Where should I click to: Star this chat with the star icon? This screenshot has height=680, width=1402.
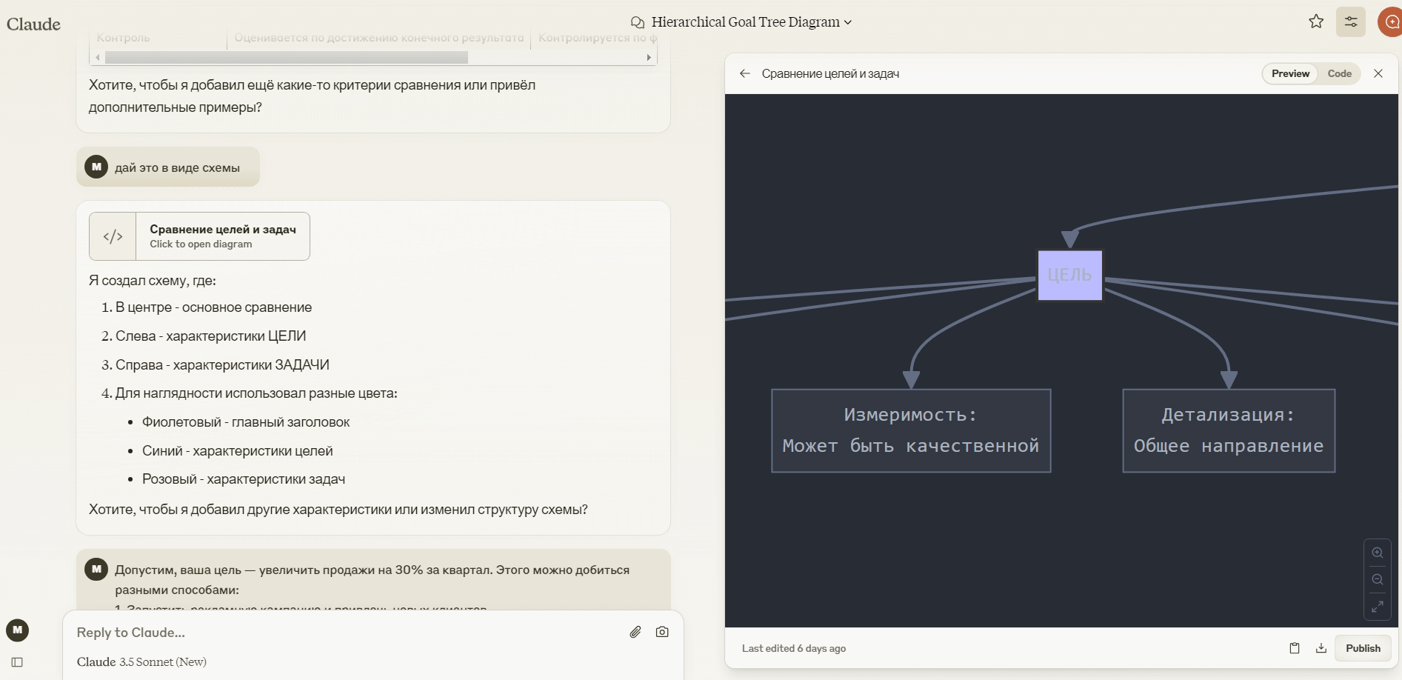pyautogui.click(x=1316, y=21)
